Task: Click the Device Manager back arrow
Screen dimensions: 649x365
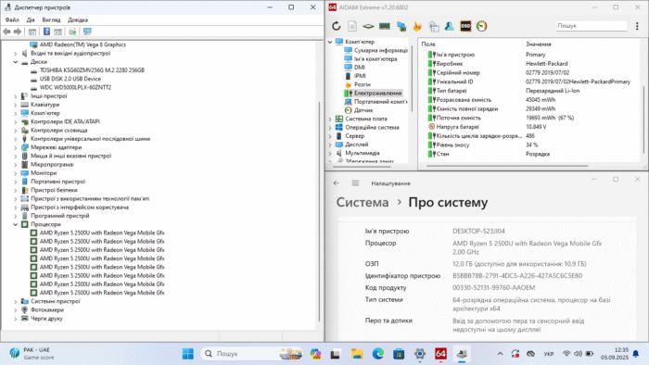Action: tap(6, 31)
